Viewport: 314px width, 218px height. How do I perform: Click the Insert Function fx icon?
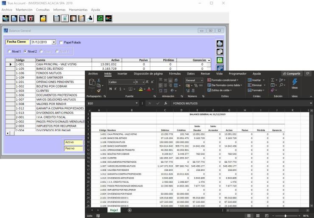(165, 103)
